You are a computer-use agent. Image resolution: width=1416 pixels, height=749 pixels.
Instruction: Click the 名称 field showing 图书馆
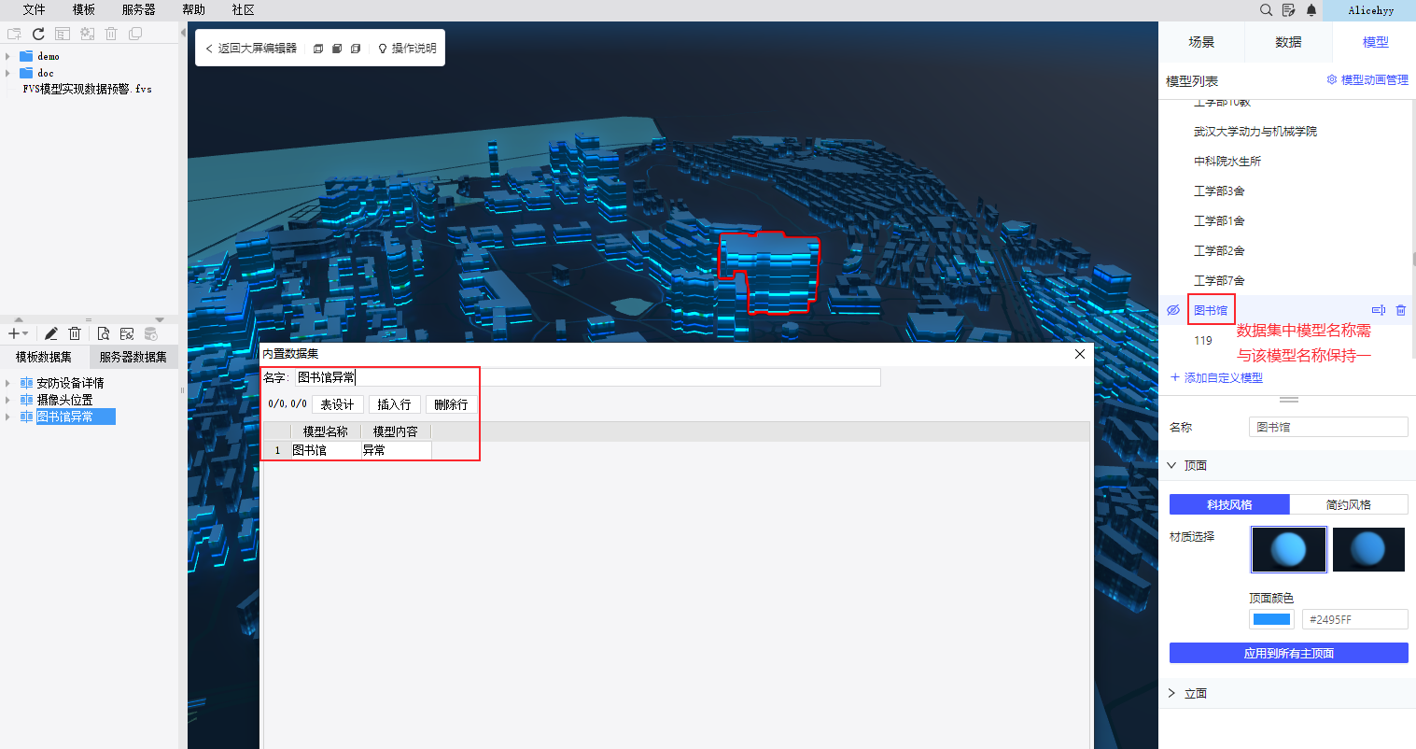click(x=1328, y=427)
